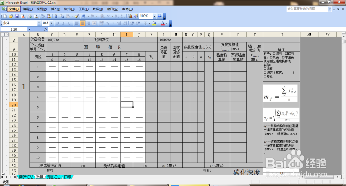Open the Borders style dropdown
The width and height of the screenshot is (346, 186).
point(149,23)
